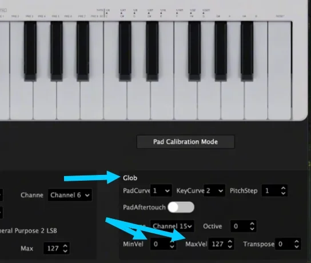
Task: Open the KeyCurve dropdown
Action: [214, 191]
